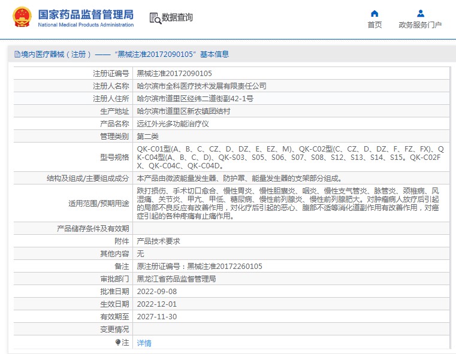
Task: Open the 政务服务门户 menu label
Action: (420, 25)
